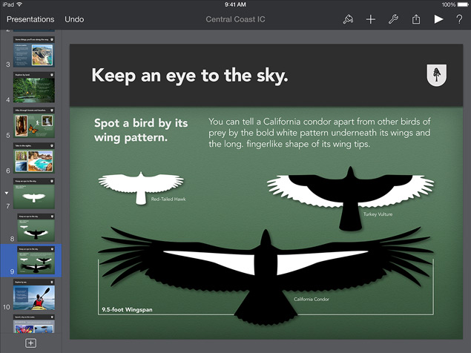Image resolution: width=471 pixels, height=353 pixels.
Task: Add a new slide with plus button
Action: click(30, 343)
